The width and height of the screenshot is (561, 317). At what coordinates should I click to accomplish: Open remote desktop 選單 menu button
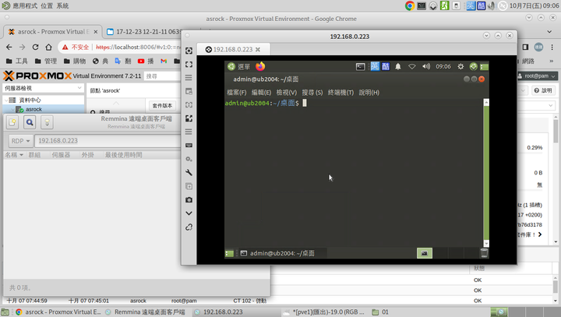[238, 66]
